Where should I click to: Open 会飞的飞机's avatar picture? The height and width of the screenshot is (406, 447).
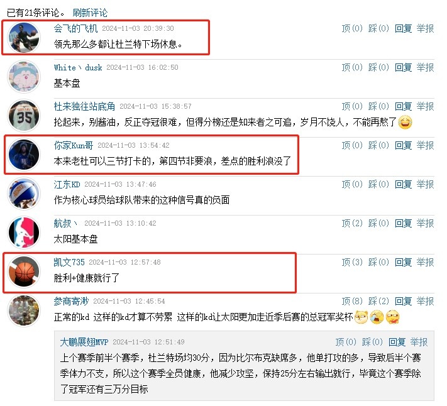[x=24, y=38]
